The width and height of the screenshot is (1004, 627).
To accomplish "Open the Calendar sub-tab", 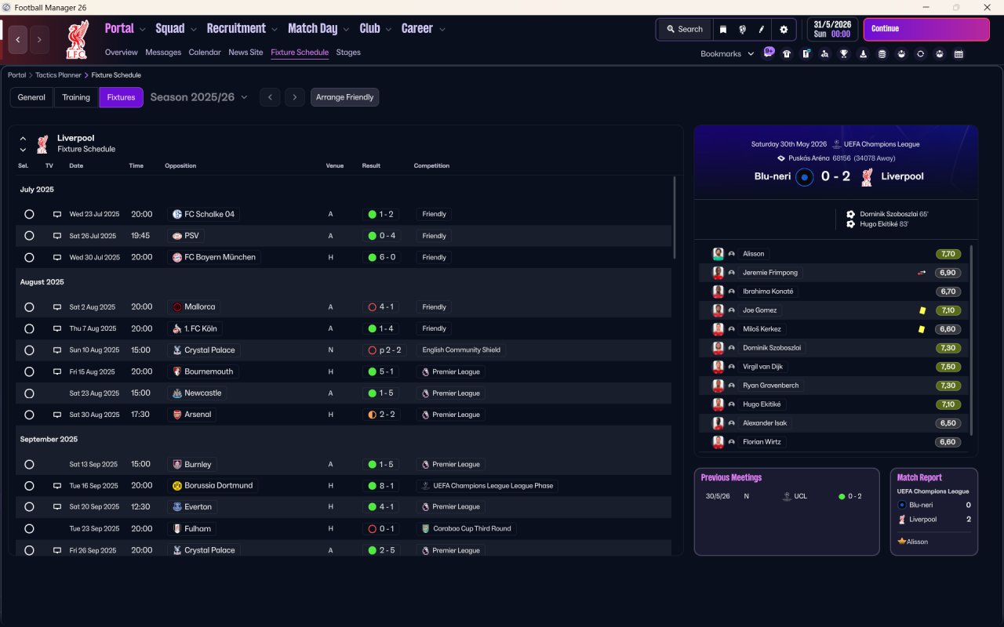I will (205, 53).
